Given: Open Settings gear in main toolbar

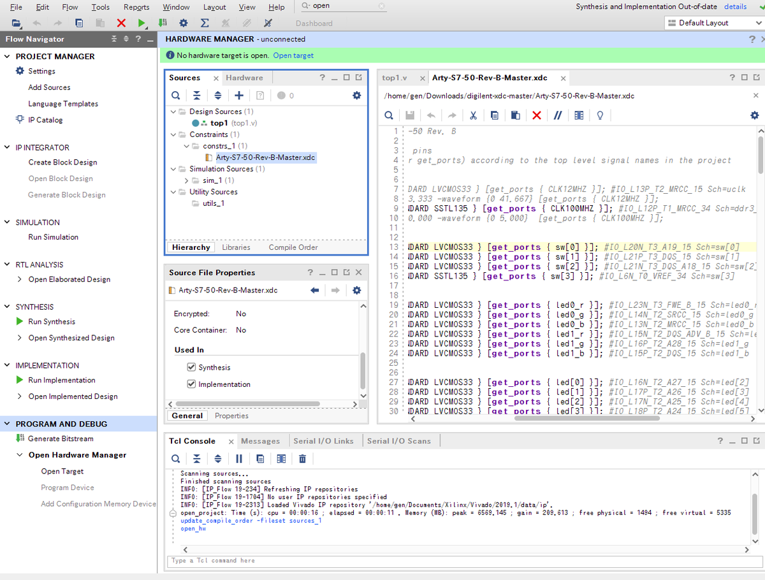Looking at the screenshot, I should point(184,23).
